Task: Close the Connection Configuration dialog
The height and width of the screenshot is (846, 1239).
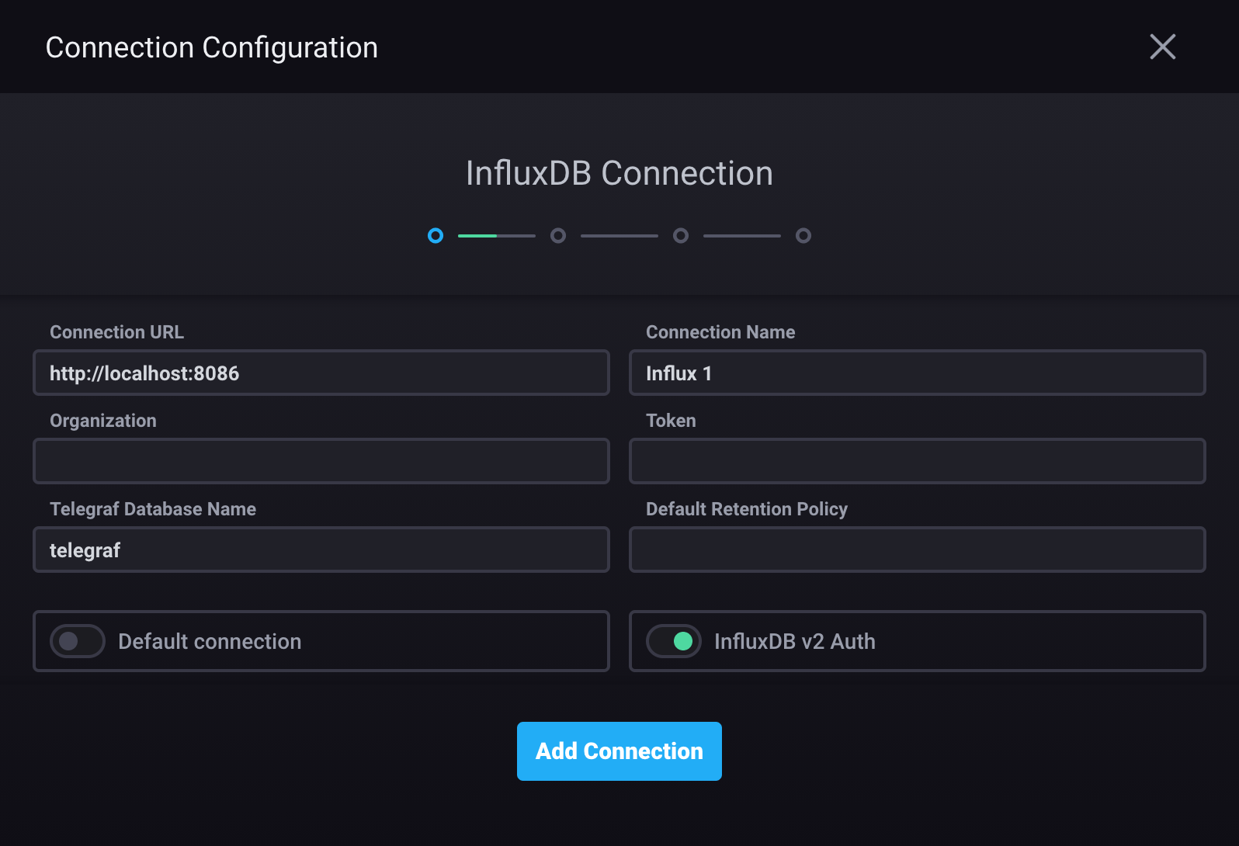Action: (x=1162, y=47)
